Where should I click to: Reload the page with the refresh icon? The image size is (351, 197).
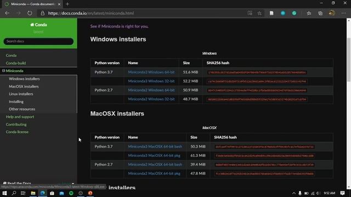tap(30, 13)
